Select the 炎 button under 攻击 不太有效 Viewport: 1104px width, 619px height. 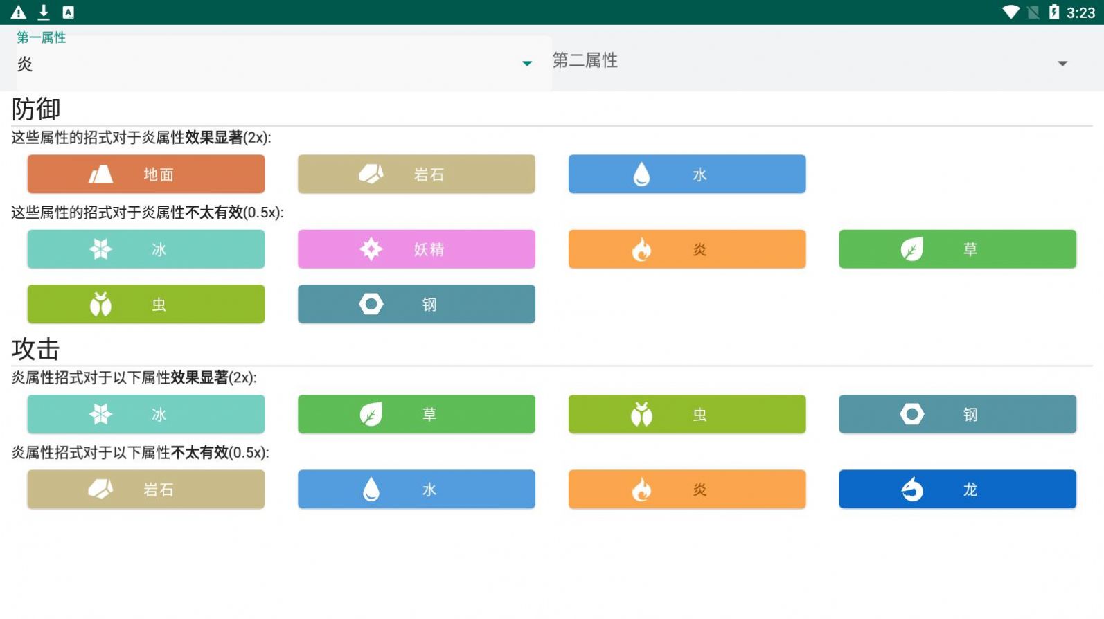click(687, 490)
